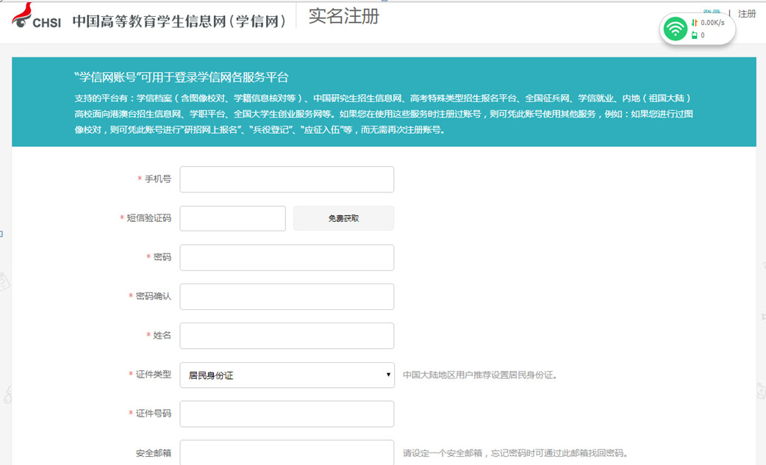Click the hint text 请设定一个安全邮箱
This screenshot has height=465, width=766.
[443, 453]
